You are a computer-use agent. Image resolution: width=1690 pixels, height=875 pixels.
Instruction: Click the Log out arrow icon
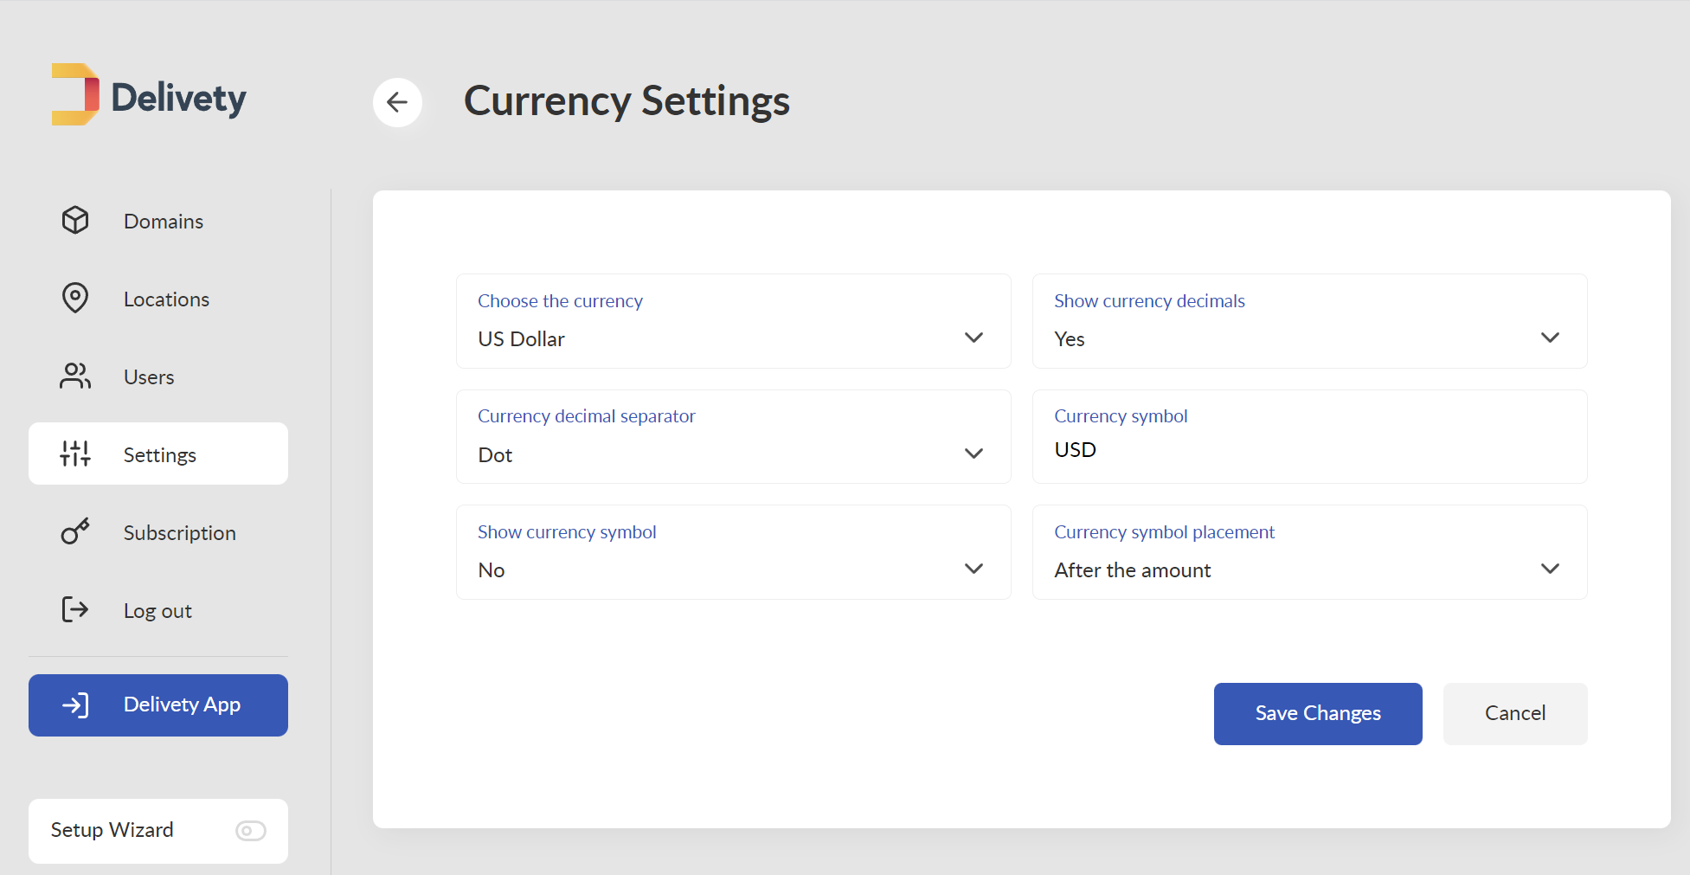pos(75,610)
